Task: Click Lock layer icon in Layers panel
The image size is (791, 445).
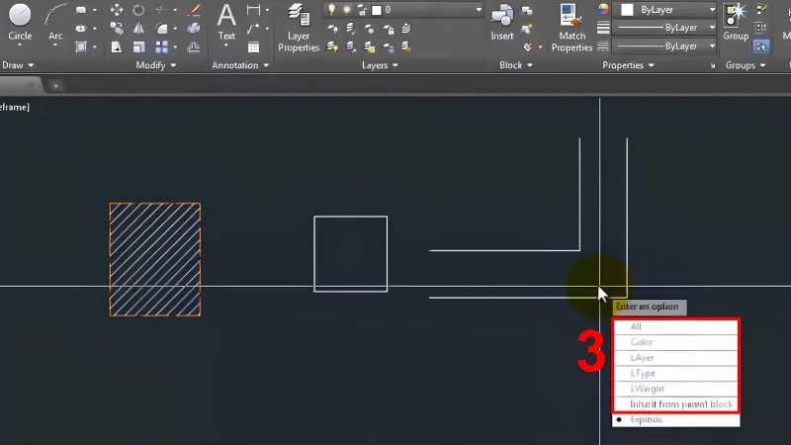Action: click(x=389, y=29)
